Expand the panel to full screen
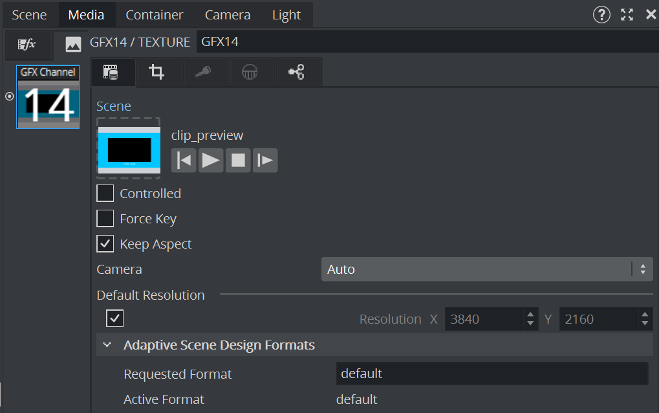659x413 pixels. pyautogui.click(x=627, y=14)
